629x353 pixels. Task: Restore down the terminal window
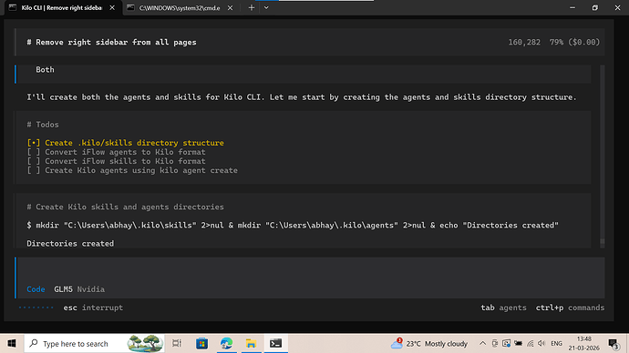tap(595, 7)
